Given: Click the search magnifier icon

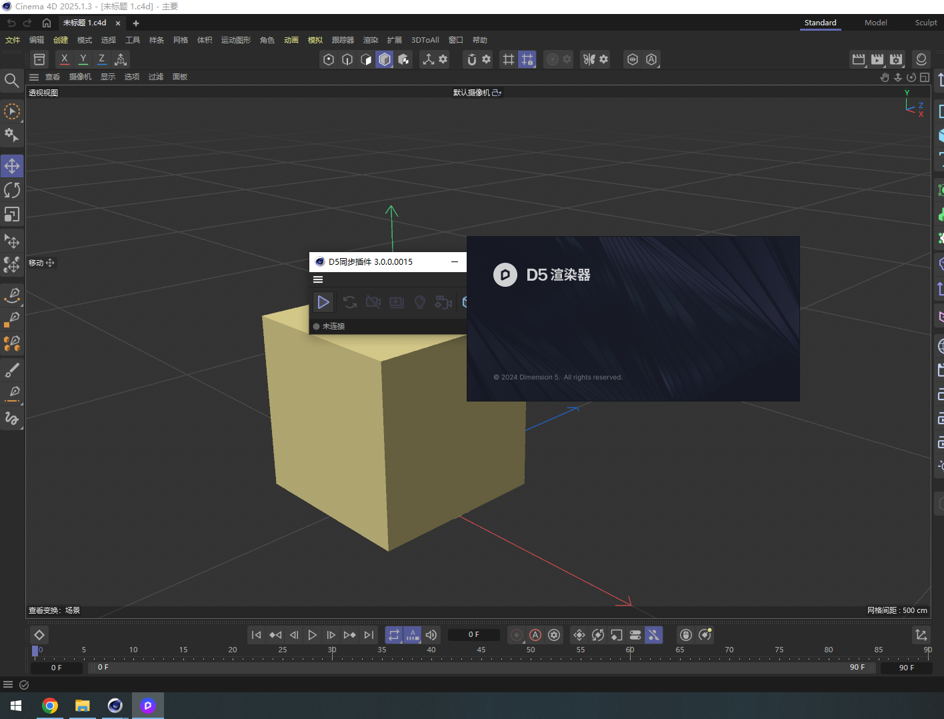Looking at the screenshot, I should (11, 81).
